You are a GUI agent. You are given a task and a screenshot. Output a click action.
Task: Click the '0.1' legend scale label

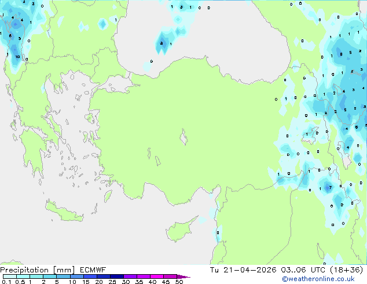[6, 282]
